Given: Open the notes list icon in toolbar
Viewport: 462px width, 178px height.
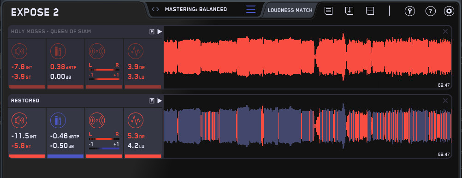Looking at the screenshot, I should click(x=329, y=11).
